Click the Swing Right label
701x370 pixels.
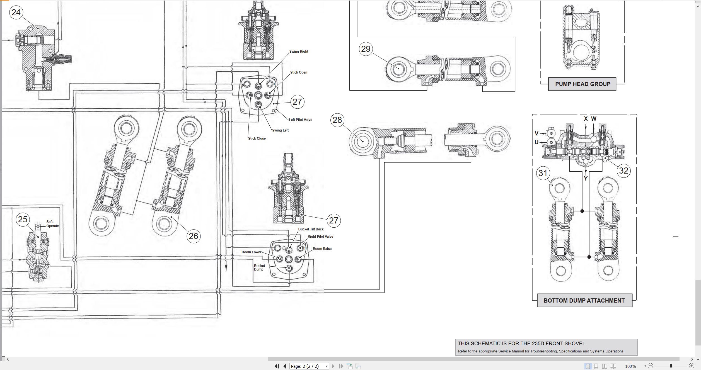coord(299,52)
